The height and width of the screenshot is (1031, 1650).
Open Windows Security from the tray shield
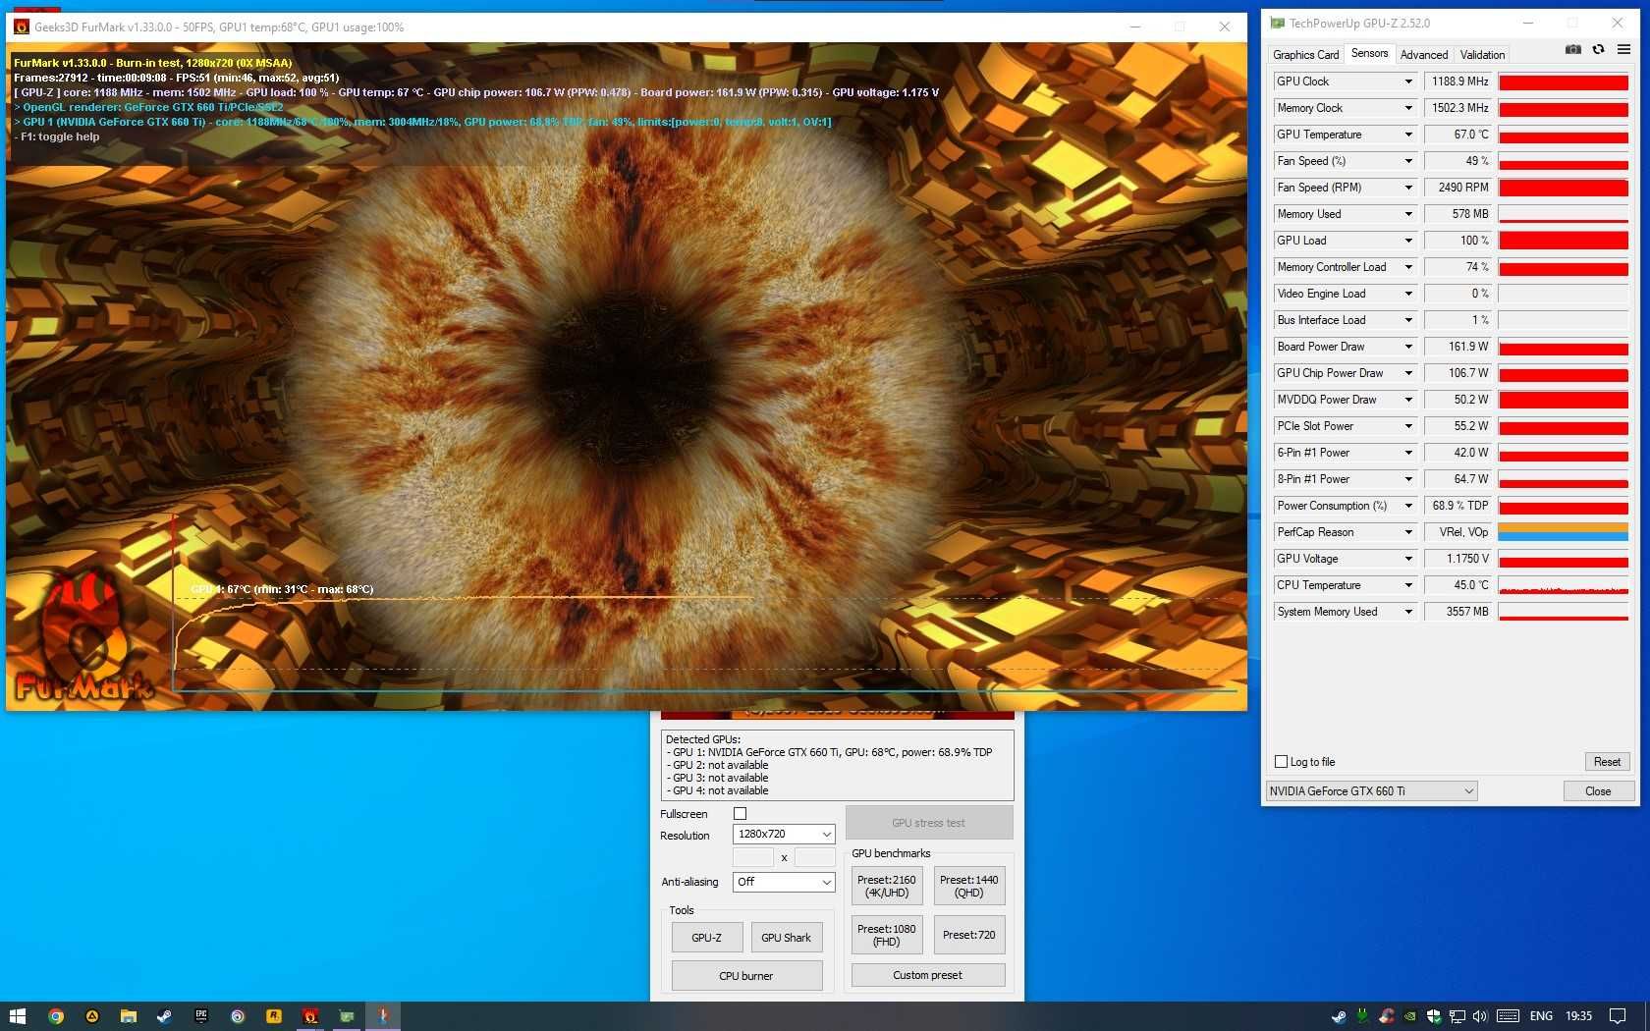tap(1434, 1016)
